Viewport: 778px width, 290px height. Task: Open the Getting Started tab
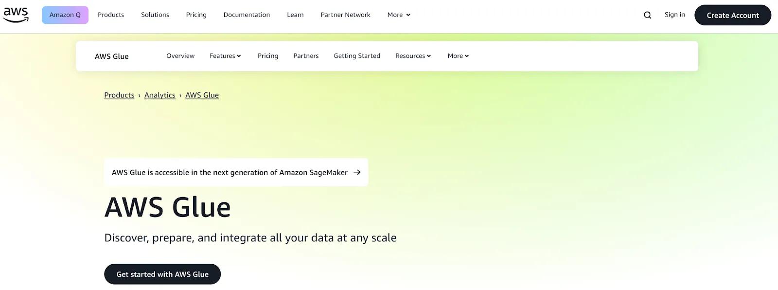click(x=357, y=56)
